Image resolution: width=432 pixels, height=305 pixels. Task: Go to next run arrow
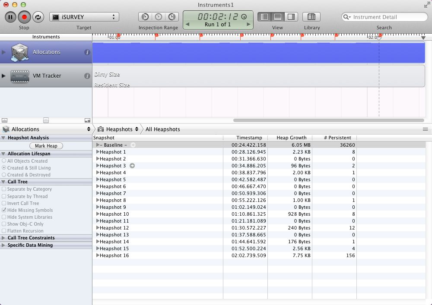(248, 24)
